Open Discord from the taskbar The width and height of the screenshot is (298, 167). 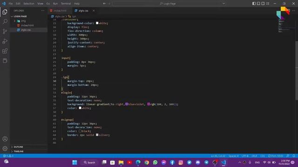tap(198, 162)
